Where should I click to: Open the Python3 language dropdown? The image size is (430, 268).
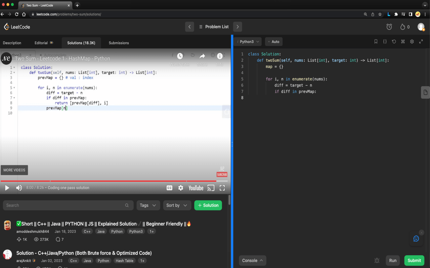(x=248, y=42)
